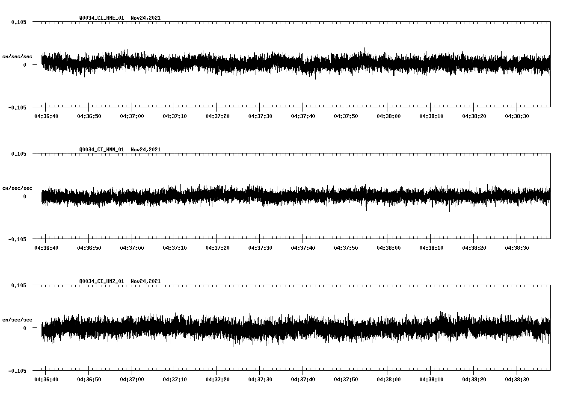Select the 0.105 upper limit on HNN plot
This screenshot has height=395, width=581.
[x=18, y=153]
